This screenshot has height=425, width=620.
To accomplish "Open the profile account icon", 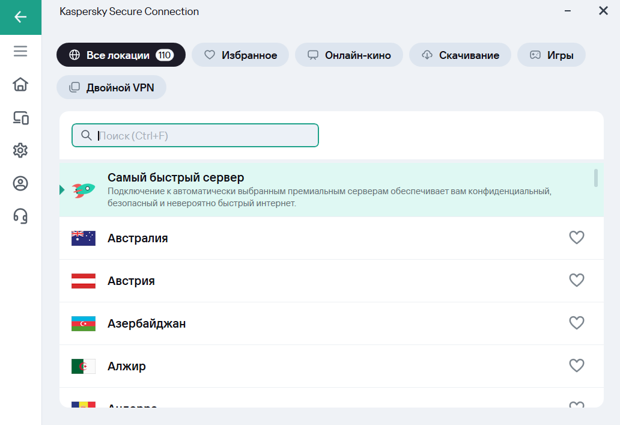I will 20,183.
